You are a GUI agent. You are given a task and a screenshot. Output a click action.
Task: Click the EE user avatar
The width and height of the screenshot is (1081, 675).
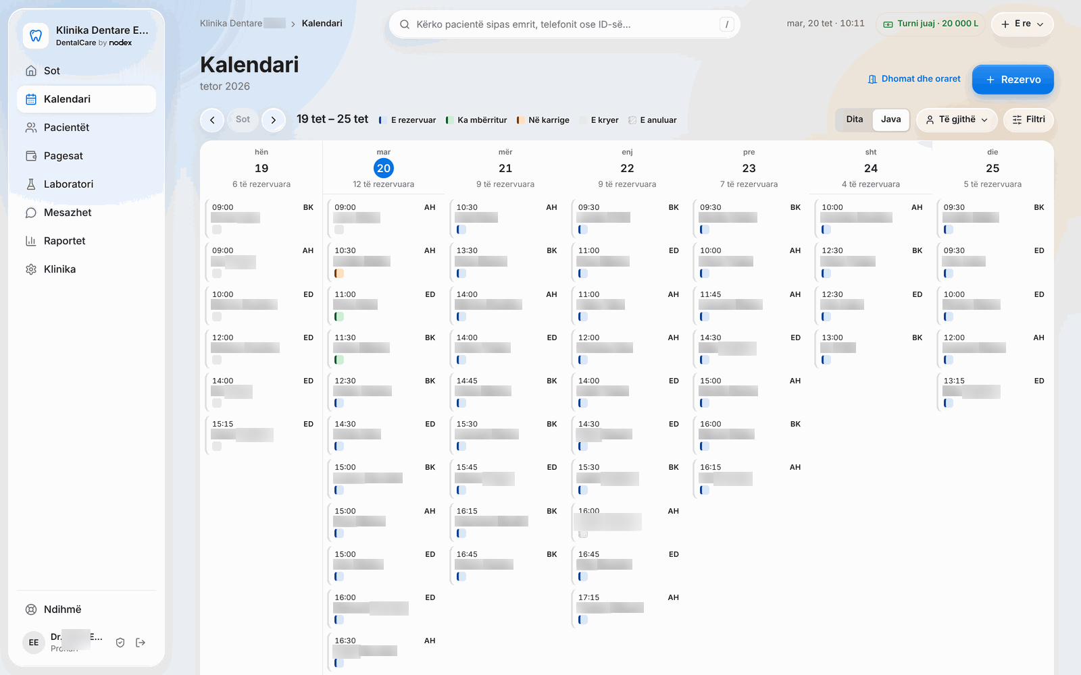tap(34, 643)
